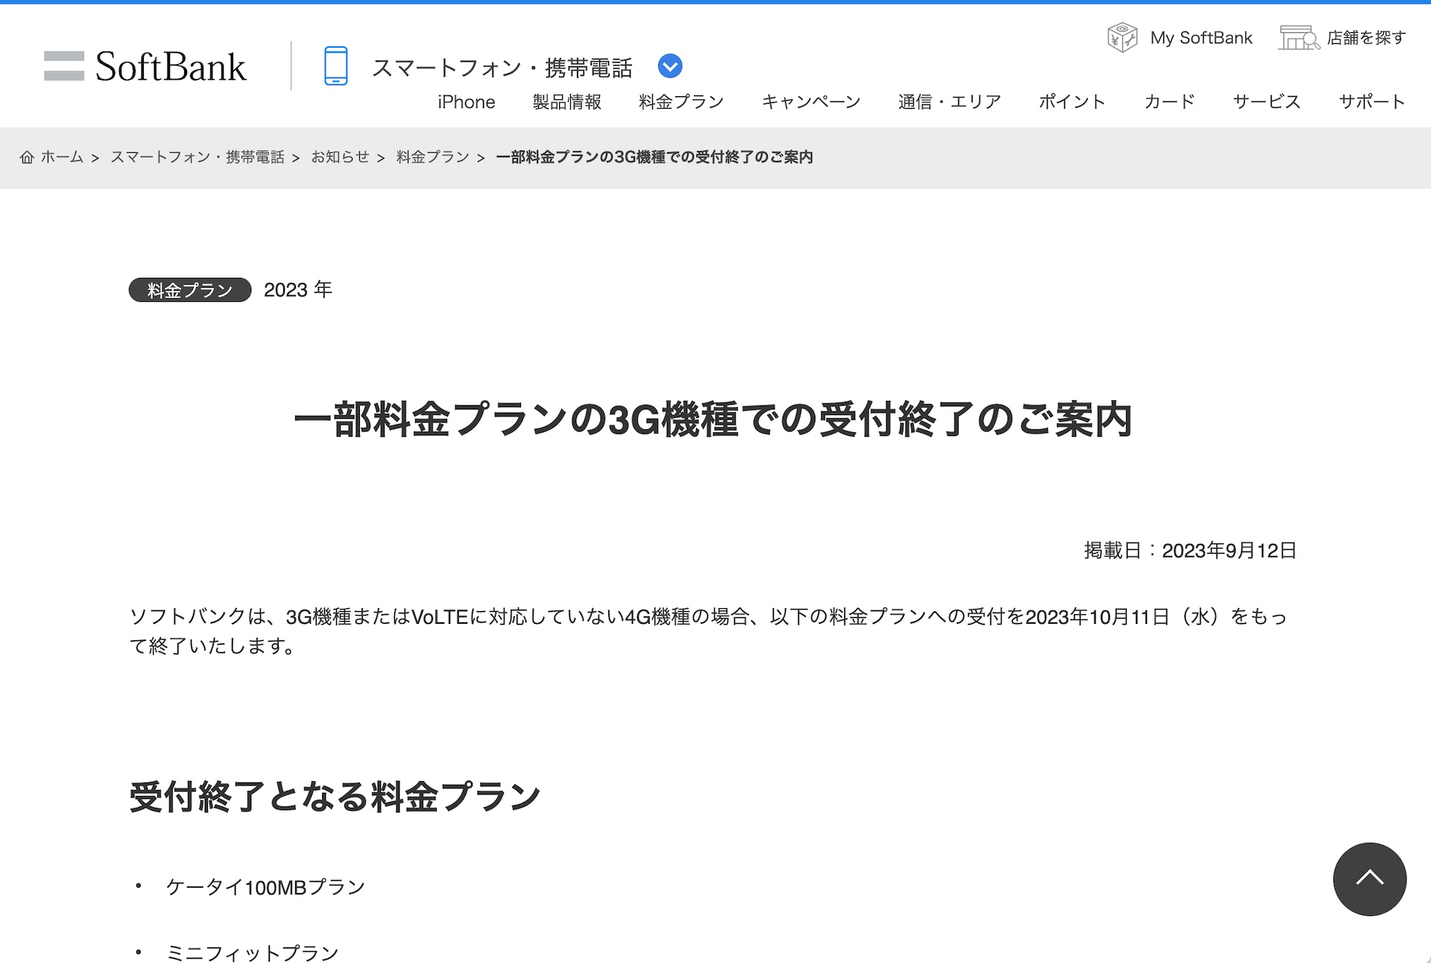Click the smartphone device icon
Screen dimensions: 1431x963
click(x=335, y=66)
